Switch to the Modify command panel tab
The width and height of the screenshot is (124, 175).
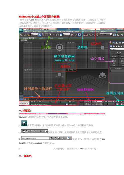pyautogui.click(x=113, y=43)
